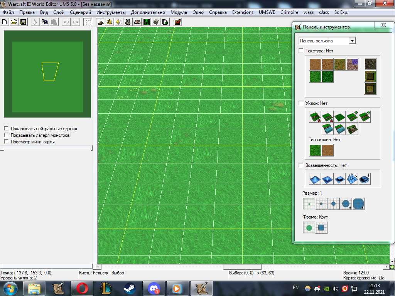Click the vertical scrollbar down arrow
395x296 pixels.
point(392,262)
